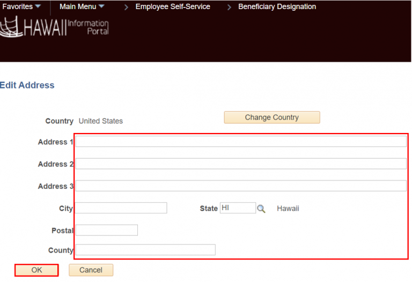412x282 pixels.
Task: Click the Hawaii state description text
Action: tap(288, 209)
